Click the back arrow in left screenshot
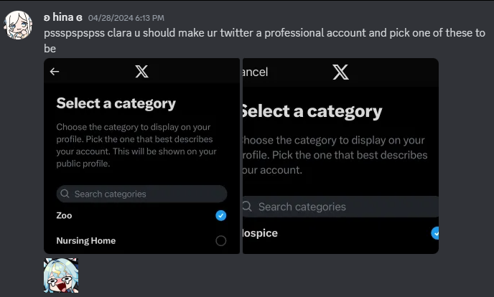The width and height of the screenshot is (494, 297). point(55,72)
